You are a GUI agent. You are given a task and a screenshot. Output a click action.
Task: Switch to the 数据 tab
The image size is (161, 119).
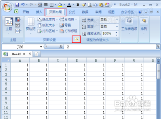point(85,12)
